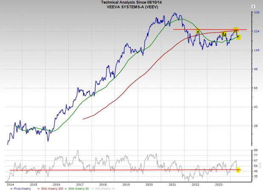Select the 2017 label on time axis
263x191 pixels.
[x=79, y=184]
